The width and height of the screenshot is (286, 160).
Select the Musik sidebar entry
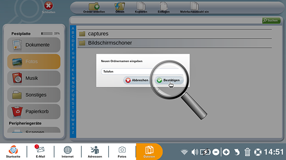34,78
